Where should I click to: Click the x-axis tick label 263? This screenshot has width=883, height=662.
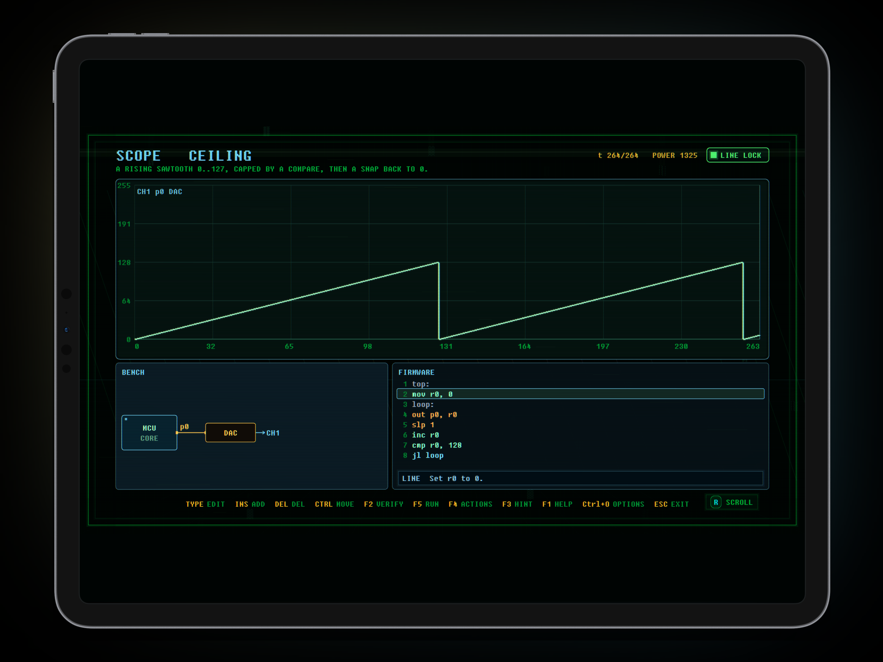pos(753,346)
